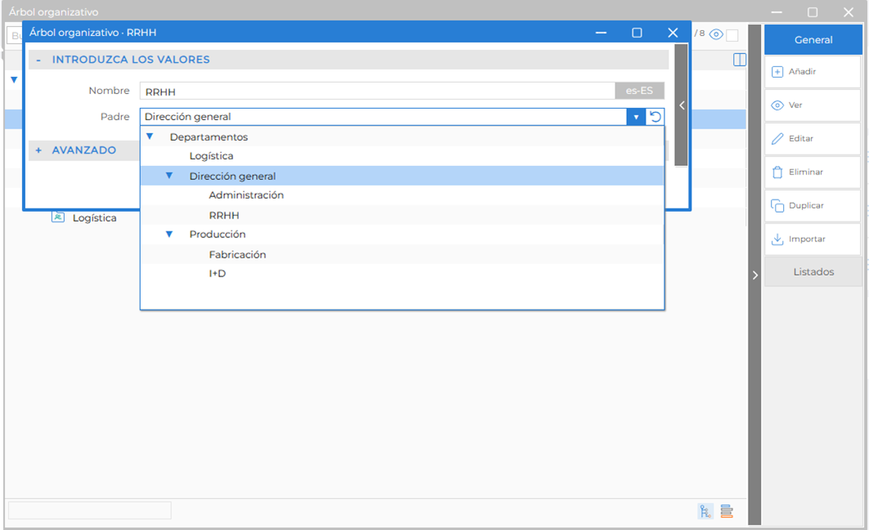Collapse the Departamentos node in dropdown
Screen dimensions: 869x530
(150, 137)
